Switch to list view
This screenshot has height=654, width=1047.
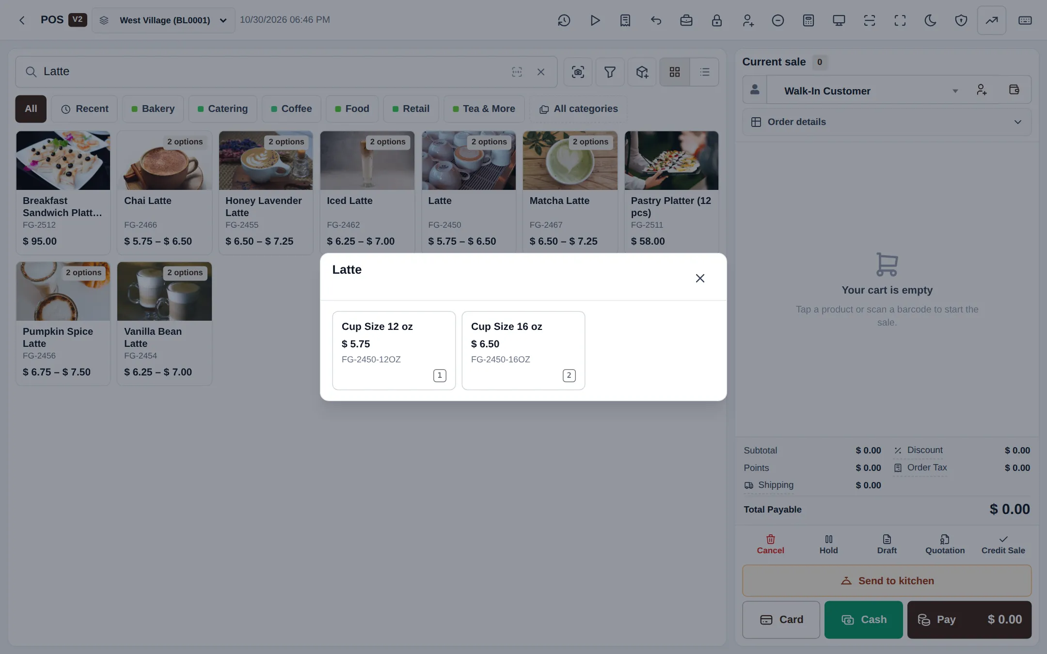pos(704,72)
